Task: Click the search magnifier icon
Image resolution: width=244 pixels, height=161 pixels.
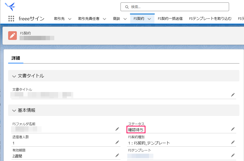Action: tap(127, 7)
